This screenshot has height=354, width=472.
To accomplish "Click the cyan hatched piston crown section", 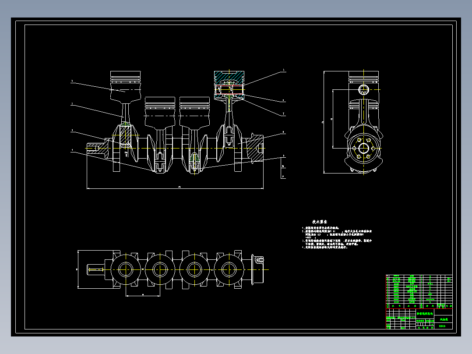I will (229, 78).
